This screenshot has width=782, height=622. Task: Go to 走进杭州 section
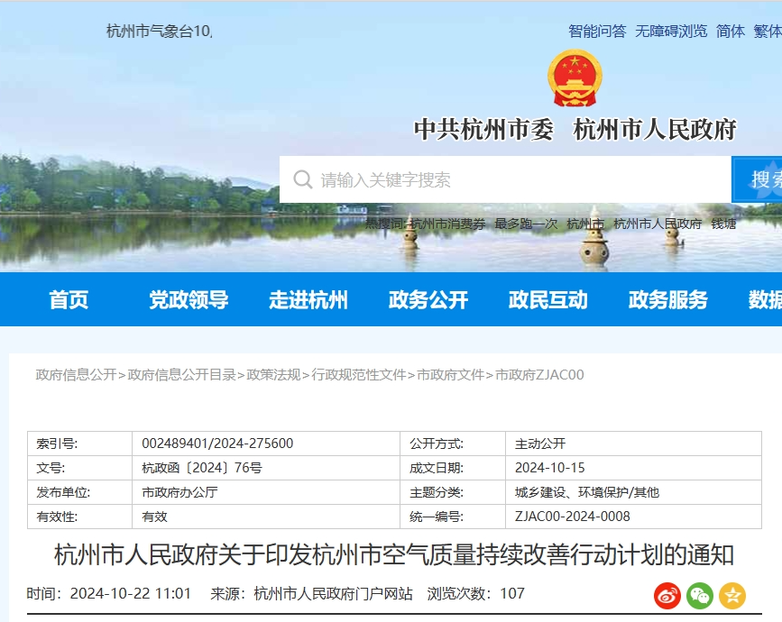(308, 300)
